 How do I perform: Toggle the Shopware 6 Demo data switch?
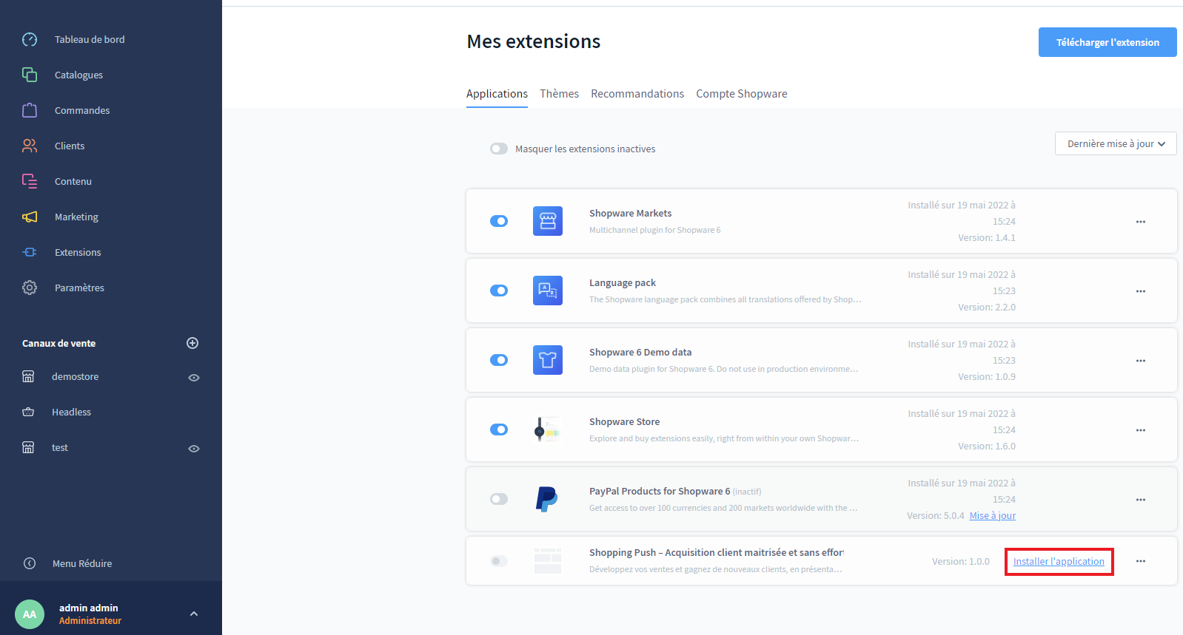499,360
